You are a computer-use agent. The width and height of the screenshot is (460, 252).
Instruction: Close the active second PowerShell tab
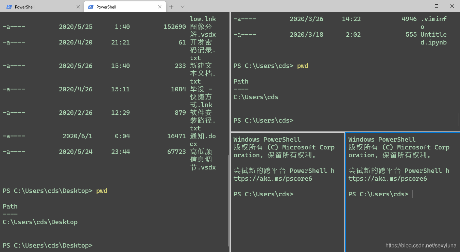click(x=160, y=7)
